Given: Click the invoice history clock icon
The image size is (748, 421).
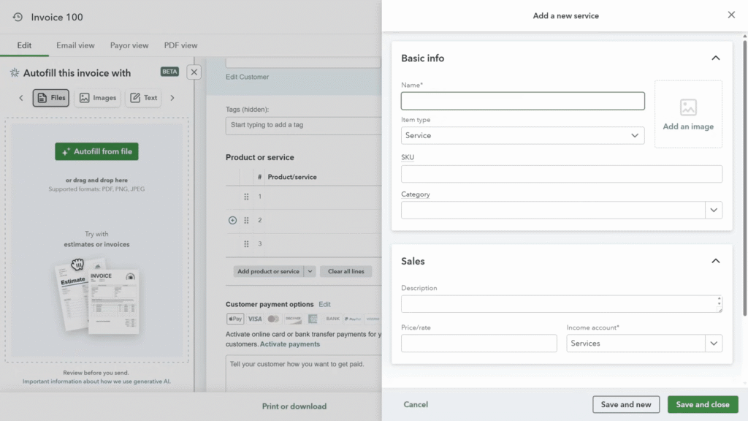Looking at the screenshot, I should point(18,17).
